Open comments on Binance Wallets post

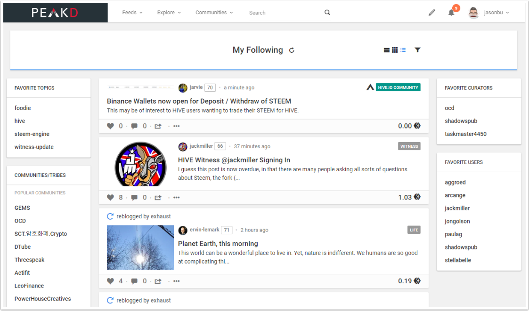(134, 126)
